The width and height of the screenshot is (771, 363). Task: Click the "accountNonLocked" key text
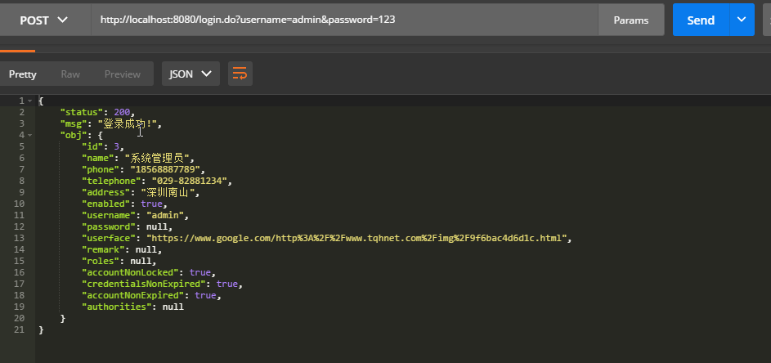tap(130, 272)
